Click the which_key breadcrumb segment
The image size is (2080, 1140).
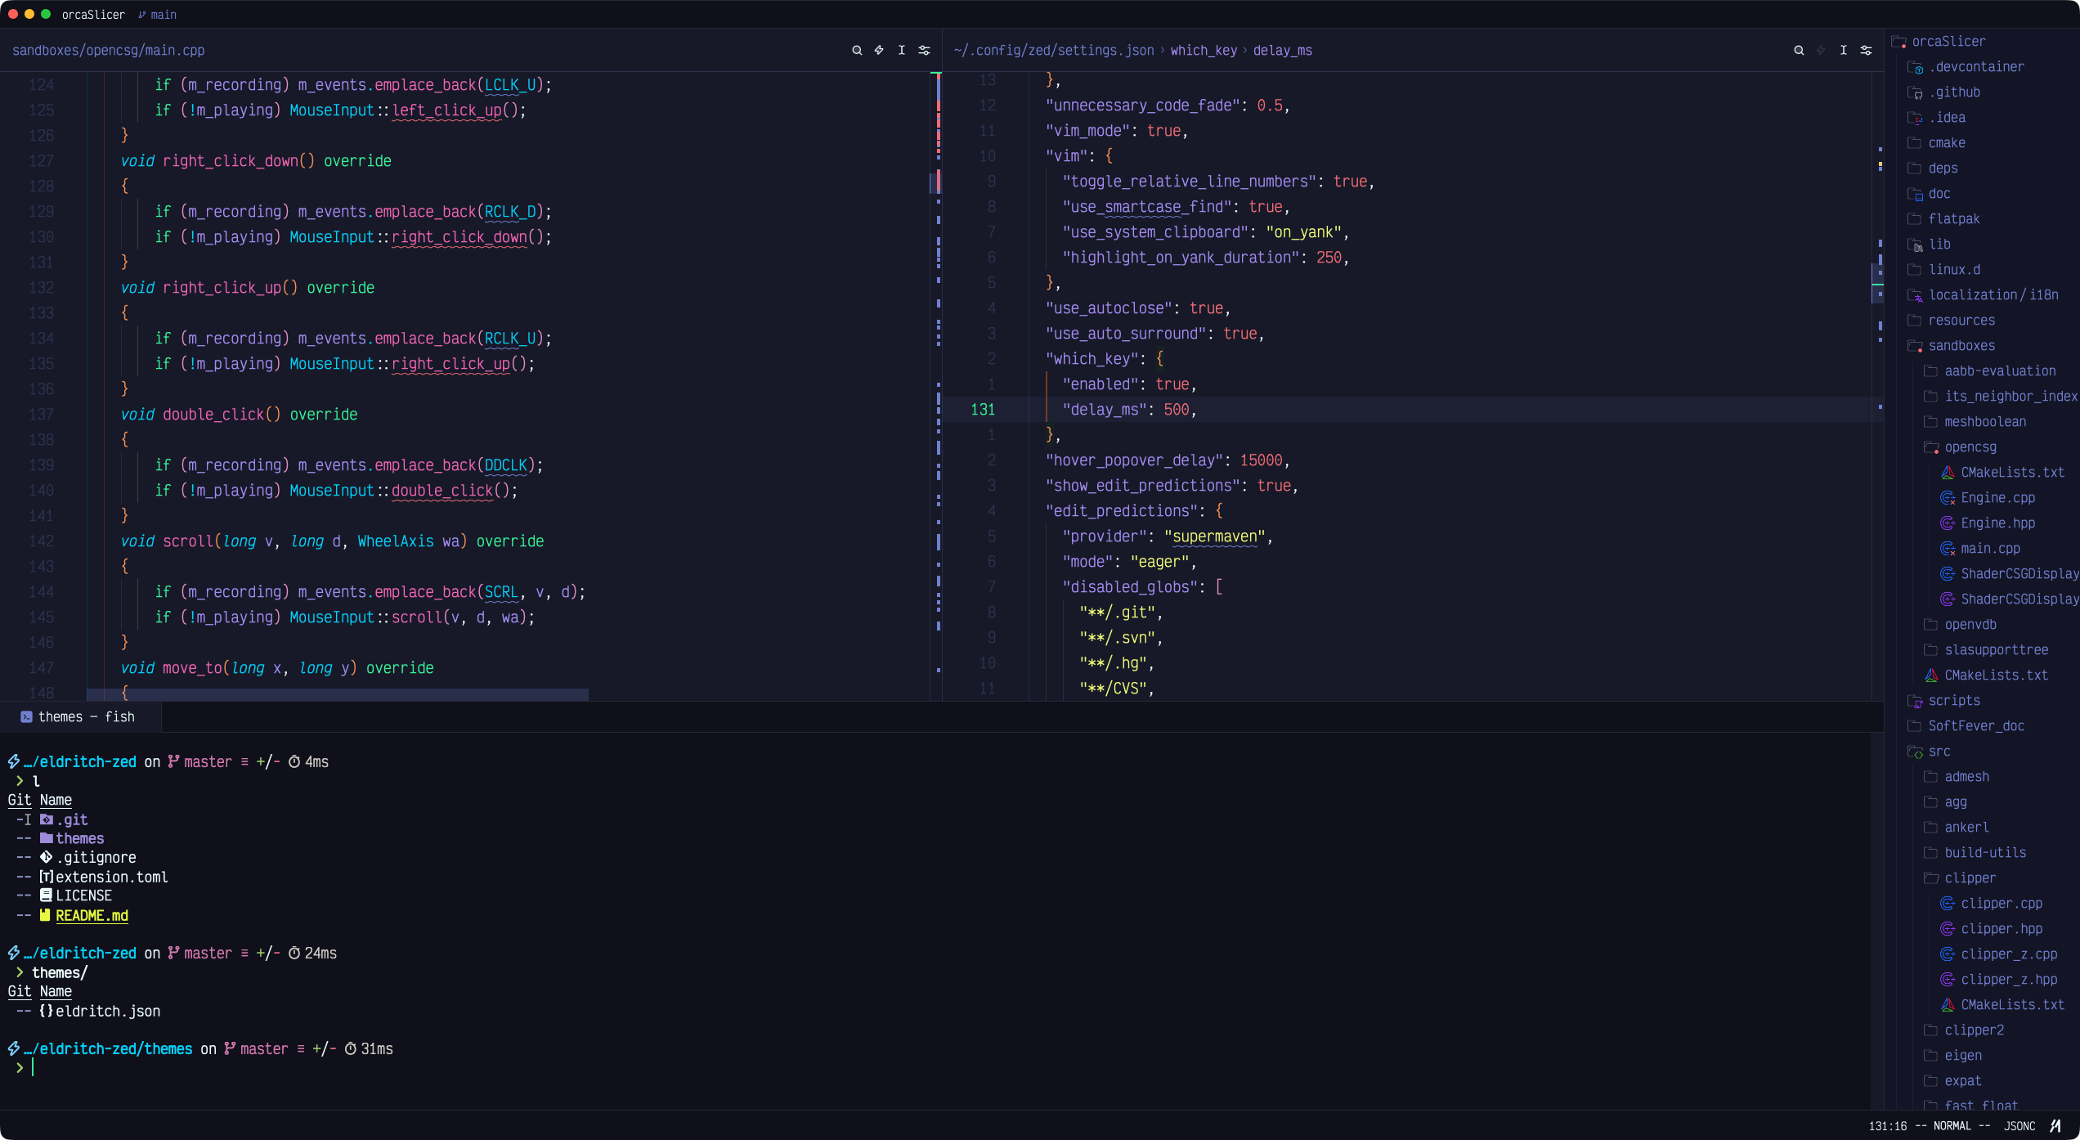(1204, 50)
